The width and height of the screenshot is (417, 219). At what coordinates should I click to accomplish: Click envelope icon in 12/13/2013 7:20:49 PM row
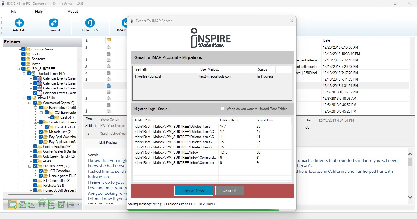click(108, 67)
